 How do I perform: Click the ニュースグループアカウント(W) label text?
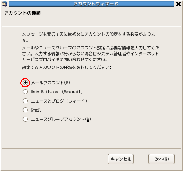tap(61, 119)
